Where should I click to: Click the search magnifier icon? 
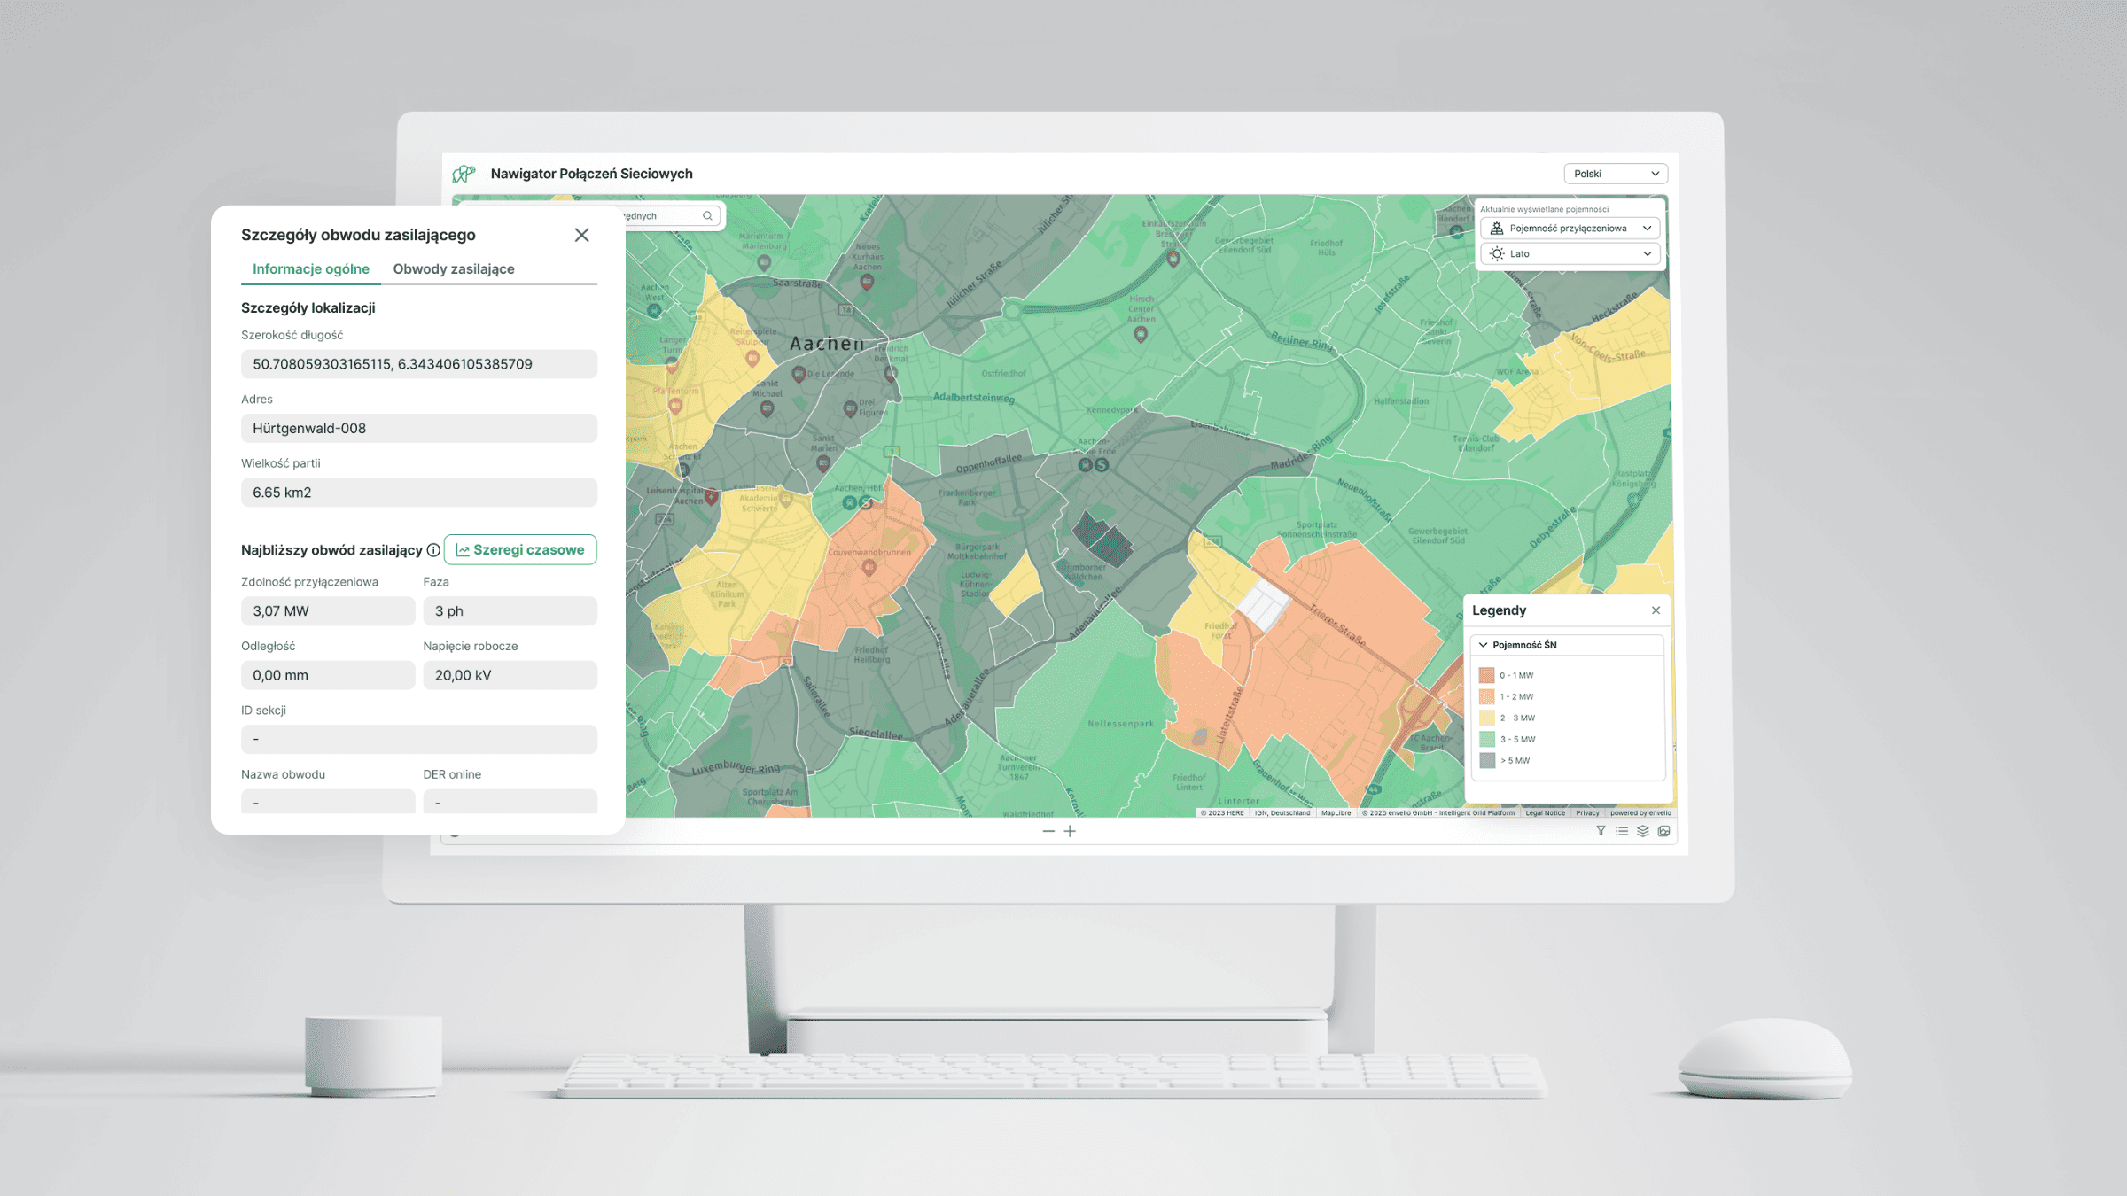707,216
